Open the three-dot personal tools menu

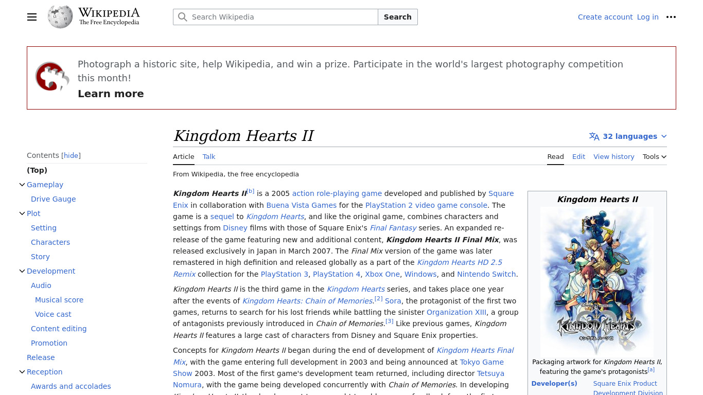[x=671, y=17]
